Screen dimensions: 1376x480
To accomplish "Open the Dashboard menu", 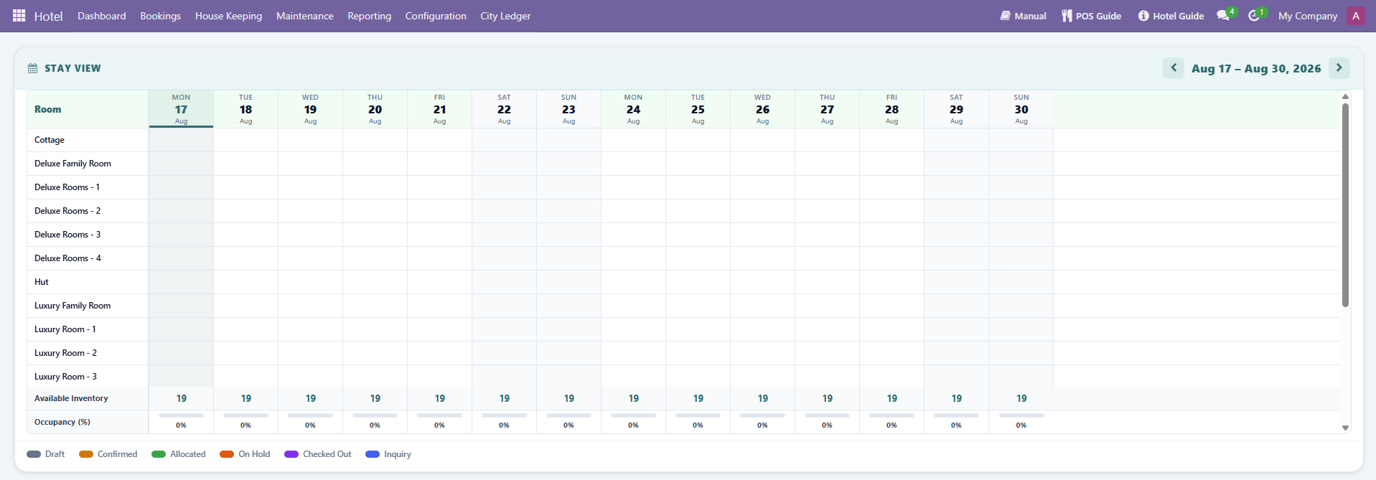I will (102, 16).
